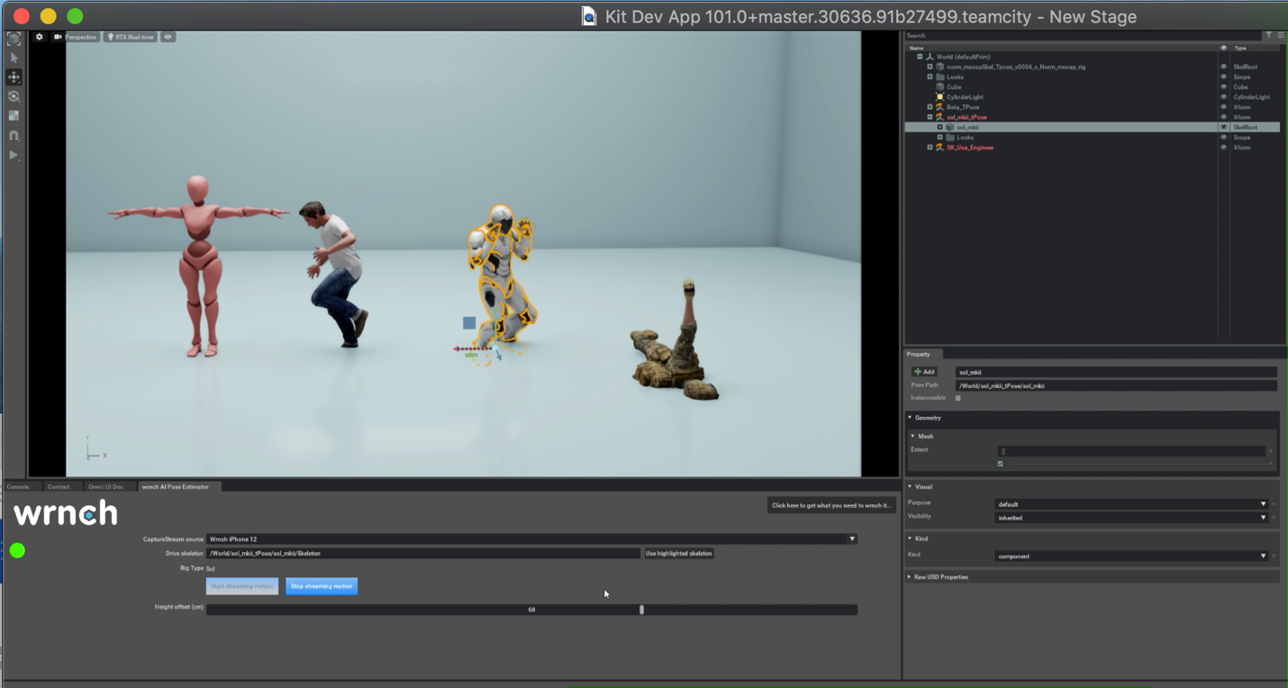Screen dimensions: 1288x688
Task: Toggle the magnet Snap tool
Action: [x=14, y=136]
